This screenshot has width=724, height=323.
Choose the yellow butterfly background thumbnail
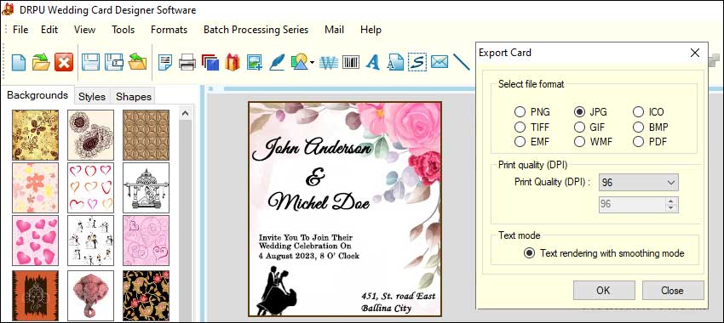pyautogui.click(x=36, y=134)
